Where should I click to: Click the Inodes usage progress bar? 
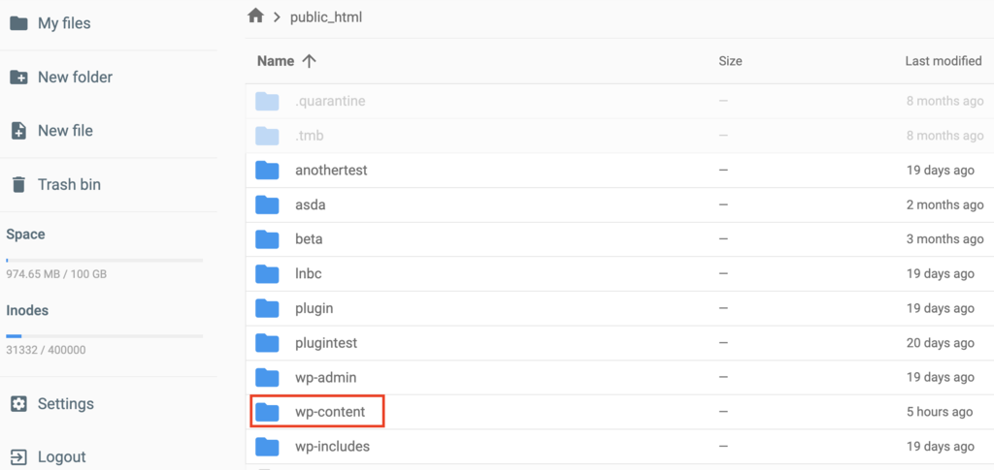pyautogui.click(x=104, y=335)
